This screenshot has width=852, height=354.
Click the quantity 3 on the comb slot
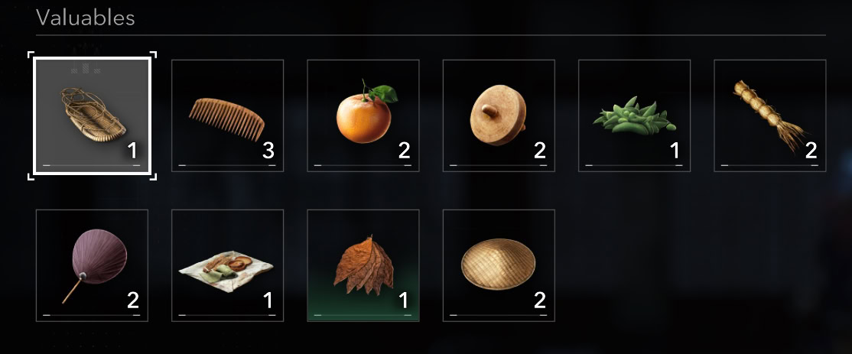(268, 151)
